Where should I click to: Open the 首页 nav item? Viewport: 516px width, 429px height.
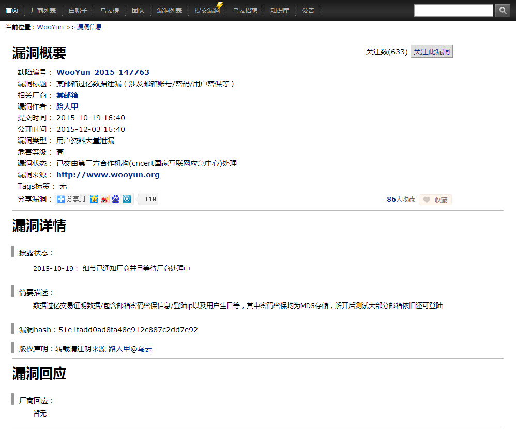(x=12, y=10)
